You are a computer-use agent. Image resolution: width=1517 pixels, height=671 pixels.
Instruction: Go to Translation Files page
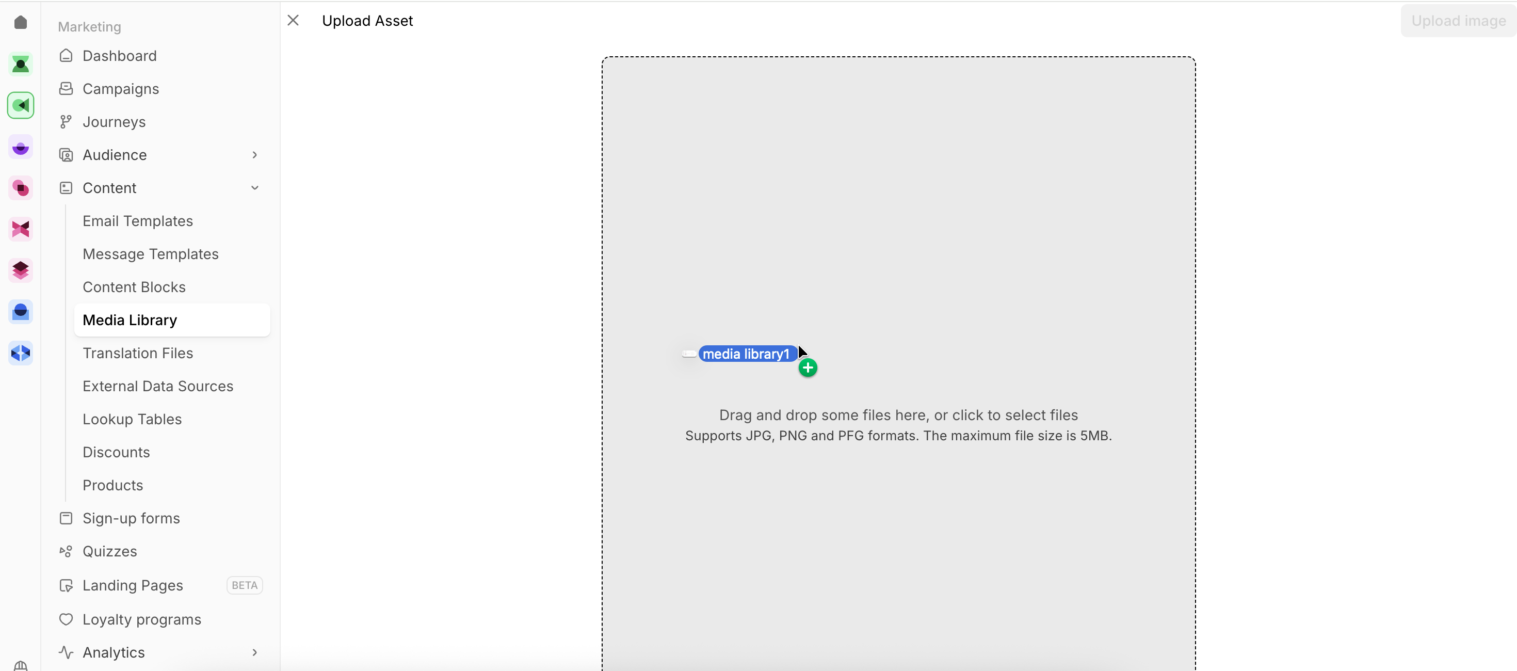[138, 353]
